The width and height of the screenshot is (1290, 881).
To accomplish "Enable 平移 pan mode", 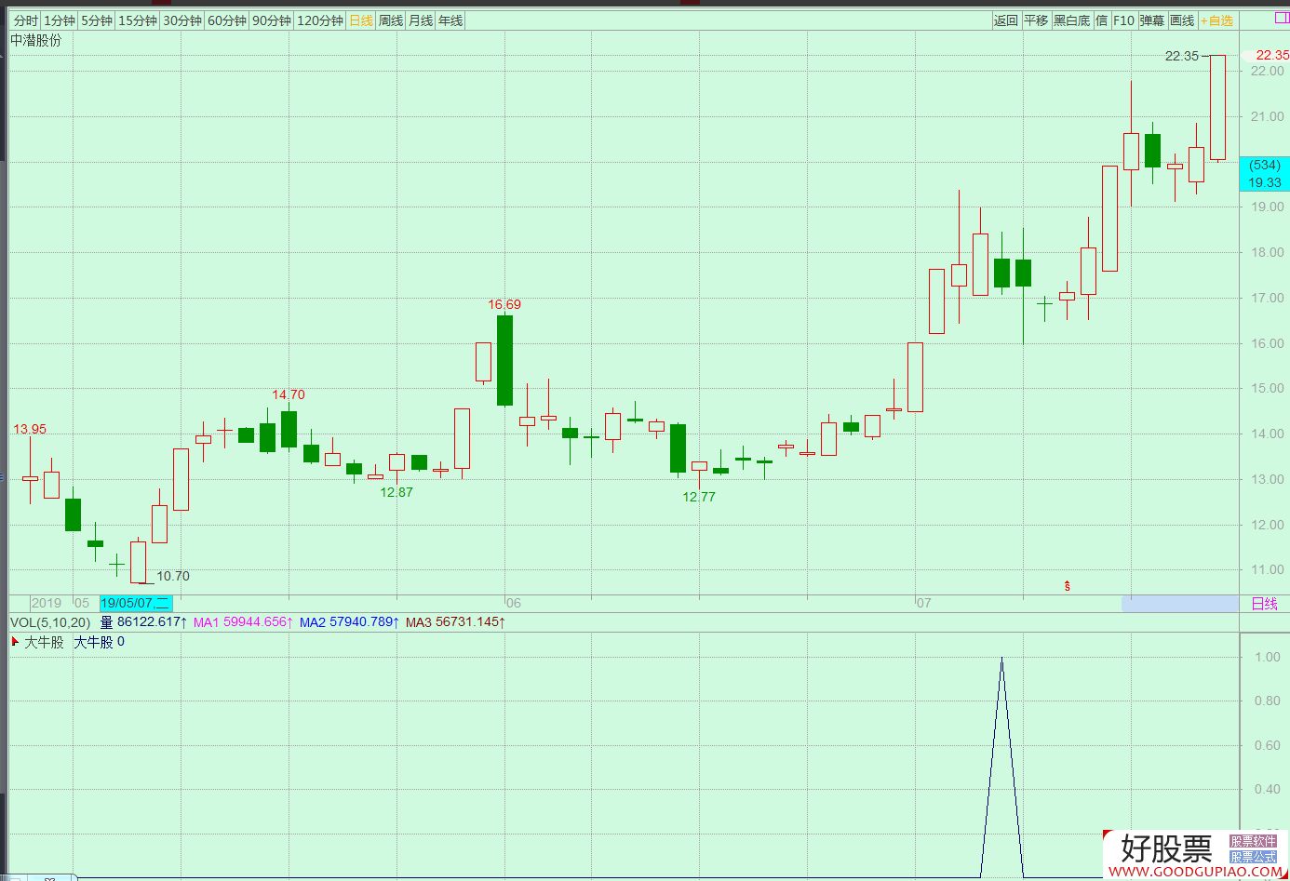I will [x=1035, y=20].
